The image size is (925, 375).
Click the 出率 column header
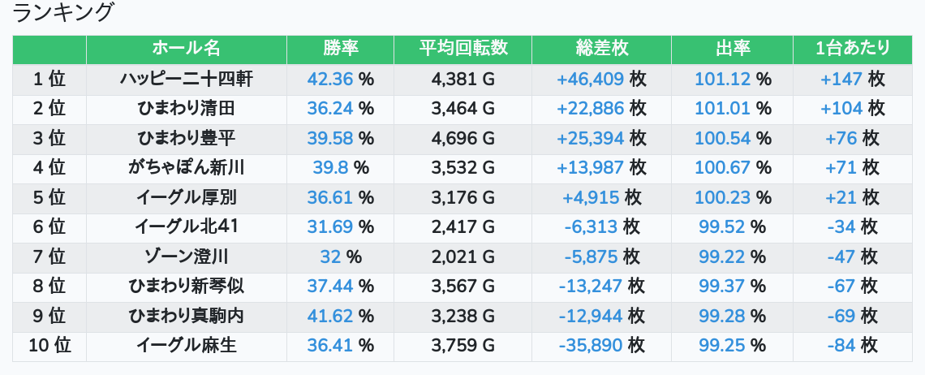coord(732,49)
